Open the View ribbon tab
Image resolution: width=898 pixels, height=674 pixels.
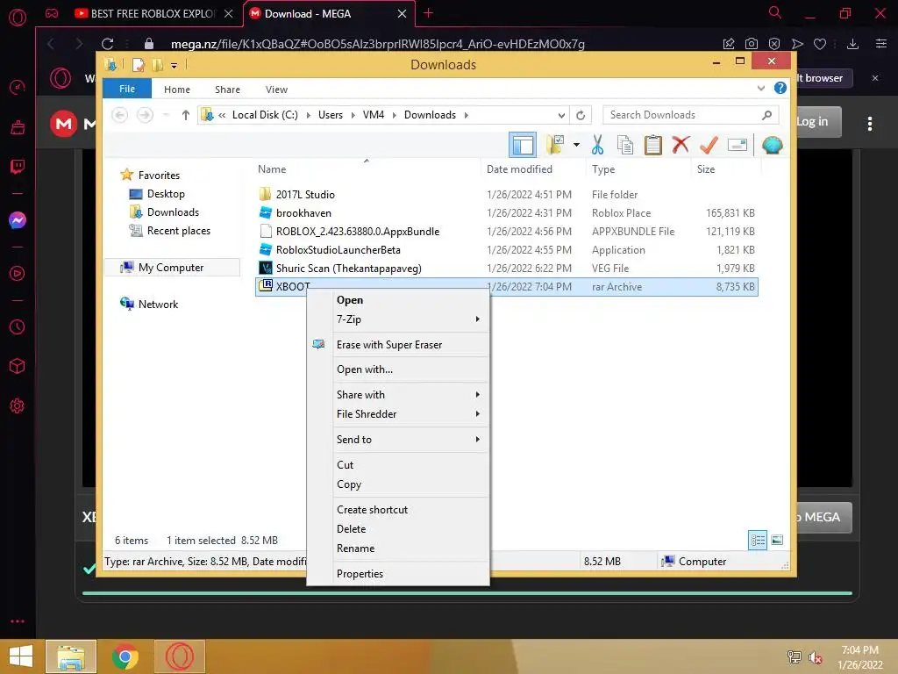pyautogui.click(x=276, y=90)
